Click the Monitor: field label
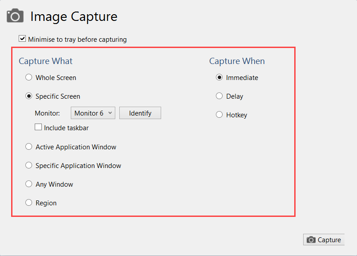Image resolution: width=357 pixels, height=256 pixels. click(x=47, y=113)
